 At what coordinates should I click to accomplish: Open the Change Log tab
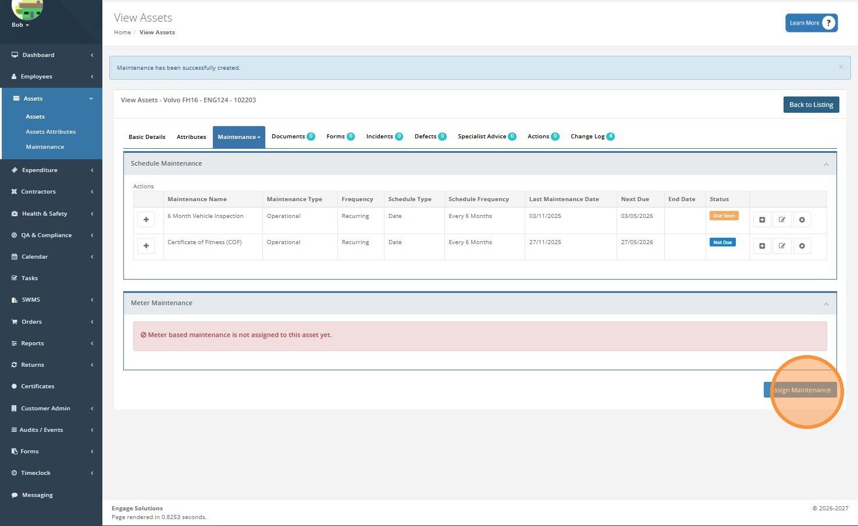[x=592, y=137]
